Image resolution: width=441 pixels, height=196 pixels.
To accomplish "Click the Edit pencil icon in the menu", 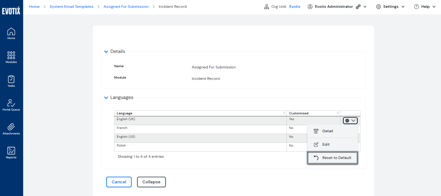I will point(316,145).
